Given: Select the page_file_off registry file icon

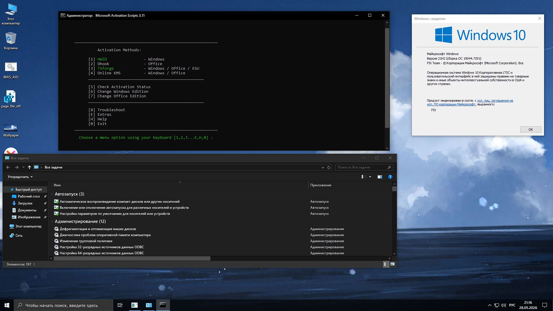Looking at the screenshot, I should click(x=11, y=99).
